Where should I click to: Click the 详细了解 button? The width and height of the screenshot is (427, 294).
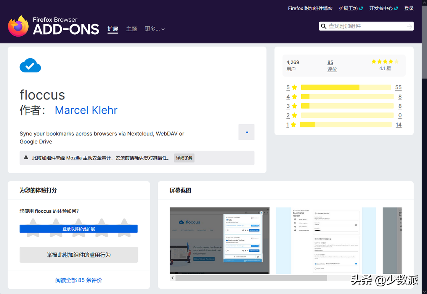[x=184, y=158]
